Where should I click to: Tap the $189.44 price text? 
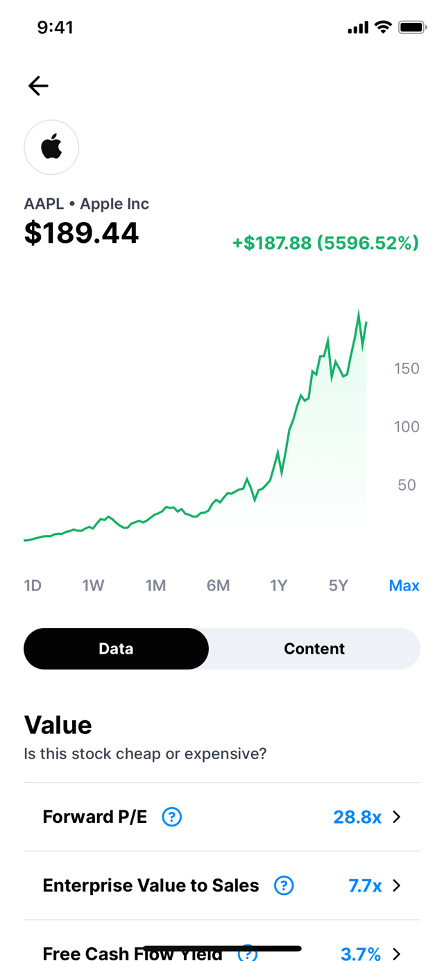tap(81, 233)
